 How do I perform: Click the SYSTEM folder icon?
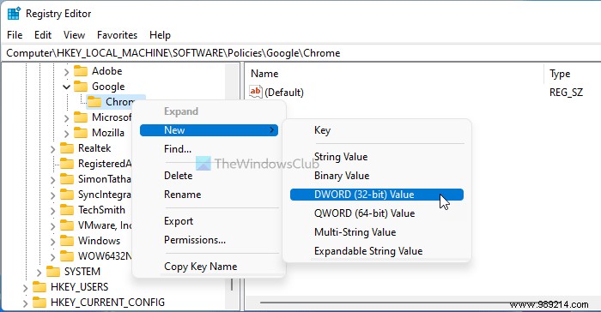[x=53, y=272]
